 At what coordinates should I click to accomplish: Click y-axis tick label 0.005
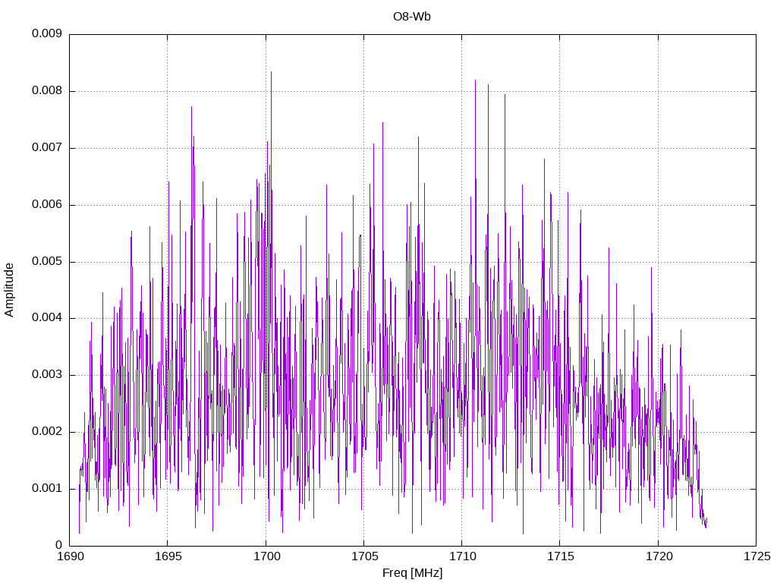point(47,261)
